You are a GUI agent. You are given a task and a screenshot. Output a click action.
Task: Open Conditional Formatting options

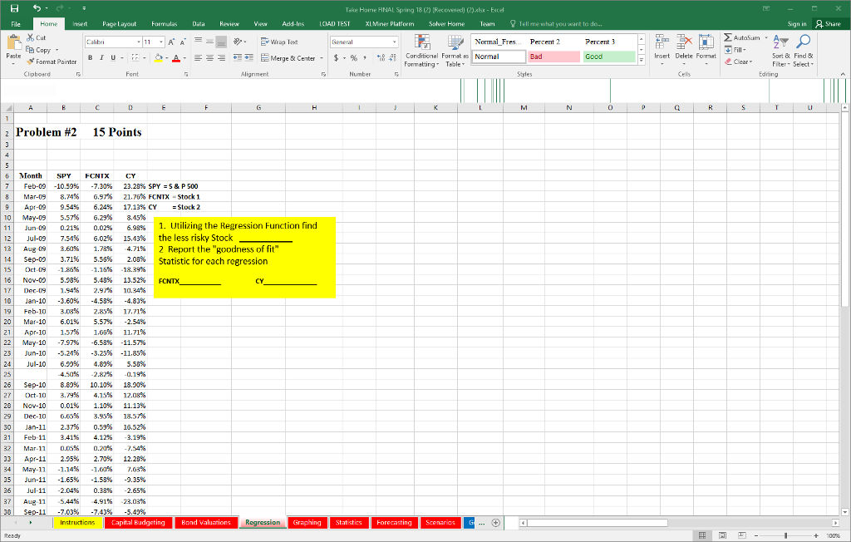click(x=421, y=51)
